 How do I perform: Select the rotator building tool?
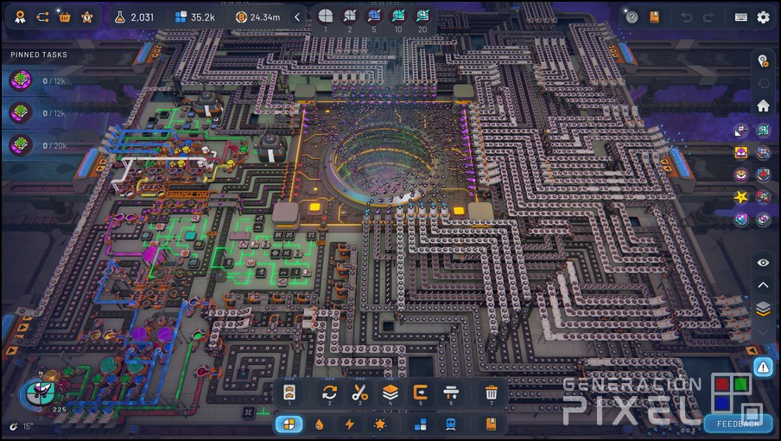coord(329,393)
